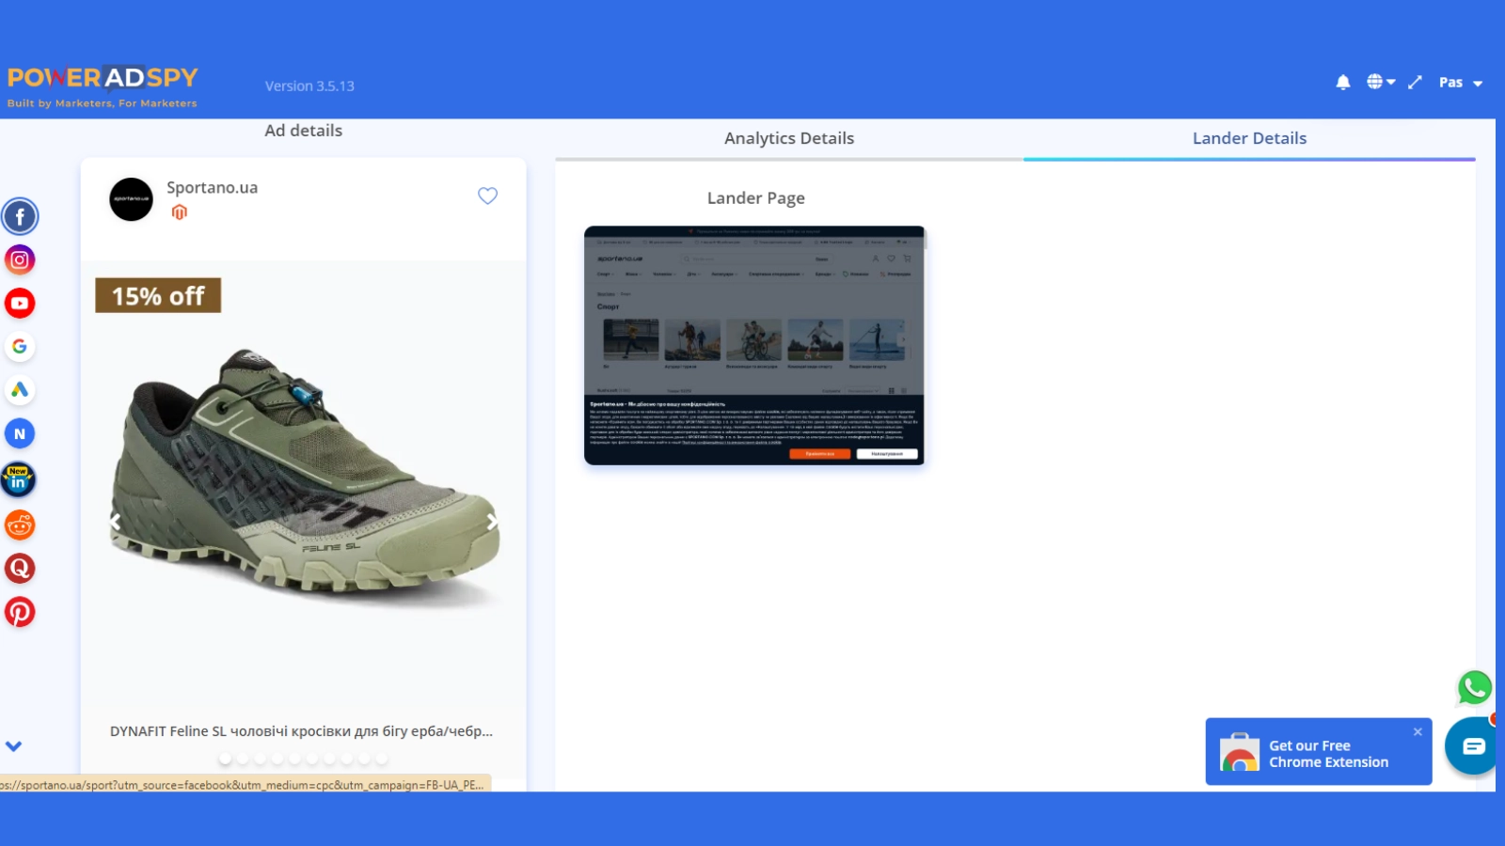
Task: Click the green DYNAFIT shoe ad image
Action: [304, 479]
